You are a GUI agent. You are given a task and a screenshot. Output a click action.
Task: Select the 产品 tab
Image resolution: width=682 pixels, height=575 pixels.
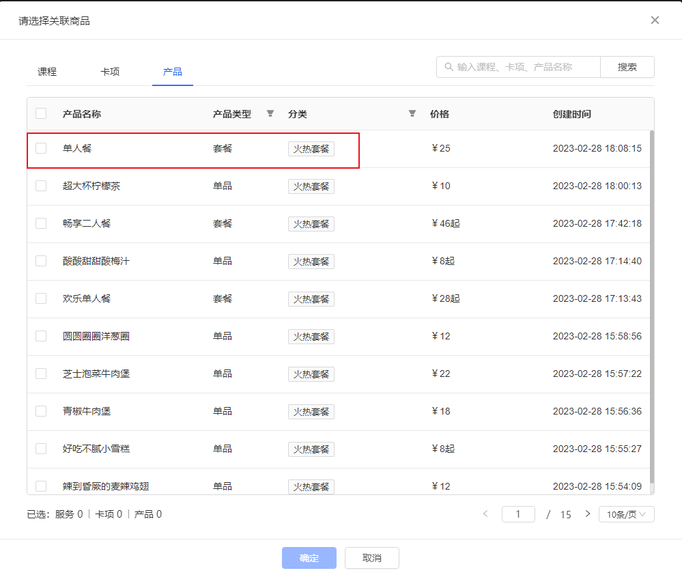(x=172, y=72)
